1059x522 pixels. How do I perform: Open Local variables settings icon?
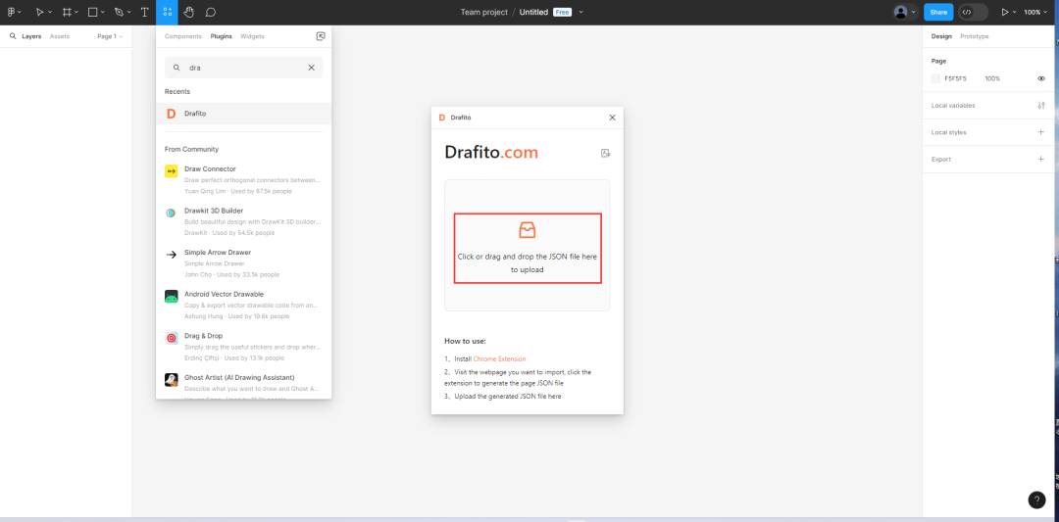click(1040, 105)
